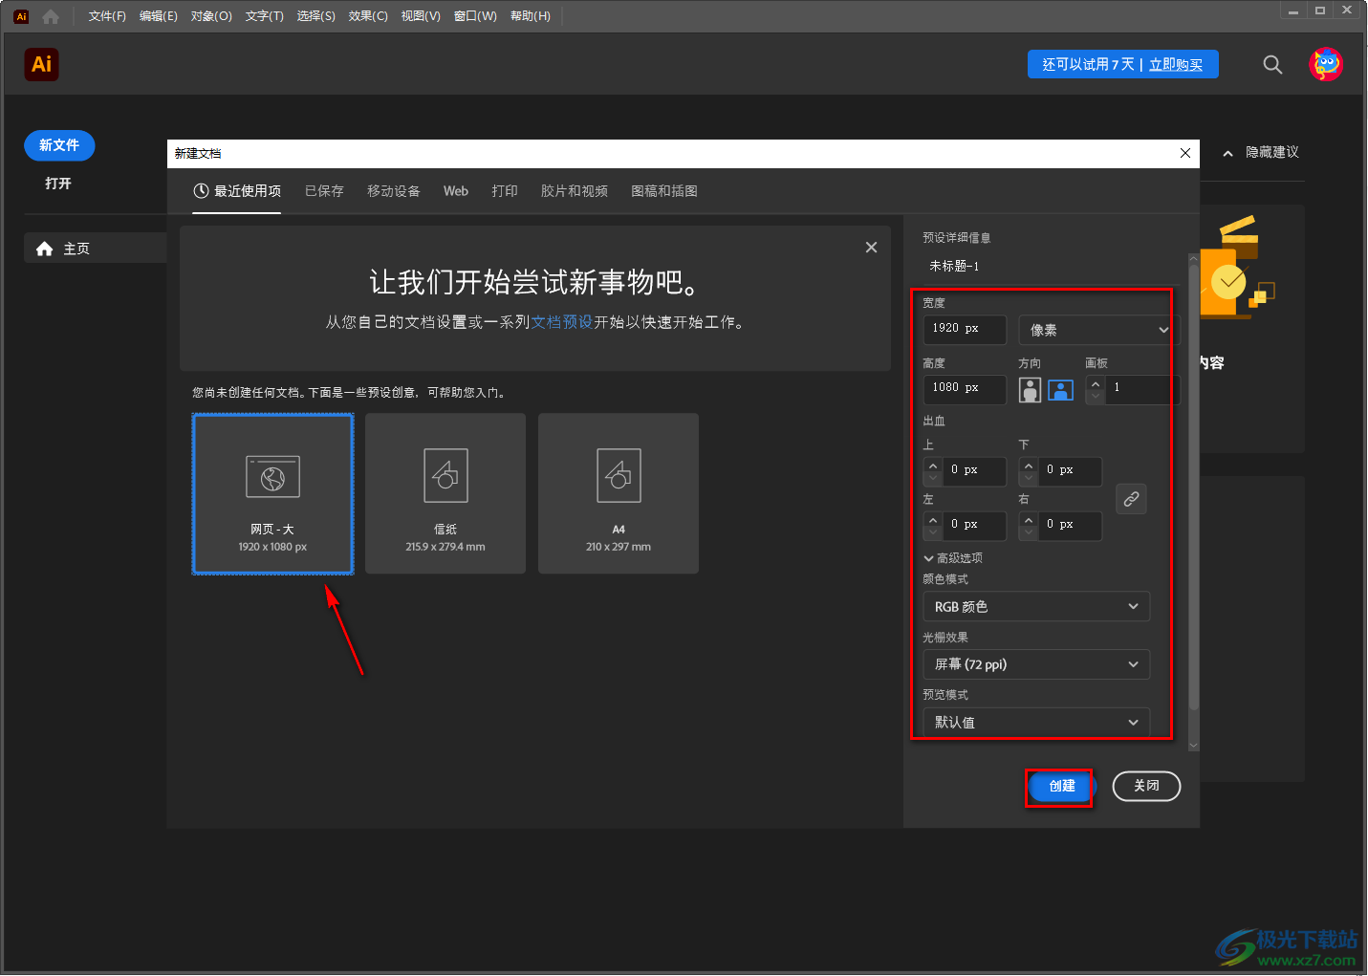Open the 效果(C) menu
1368x976 pixels.
tap(368, 16)
